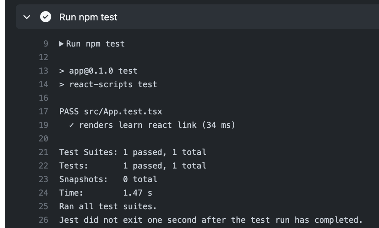Select log line number 12
Image resolution: width=379 pixels, height=228 pixels.
(x=43, y=57)
